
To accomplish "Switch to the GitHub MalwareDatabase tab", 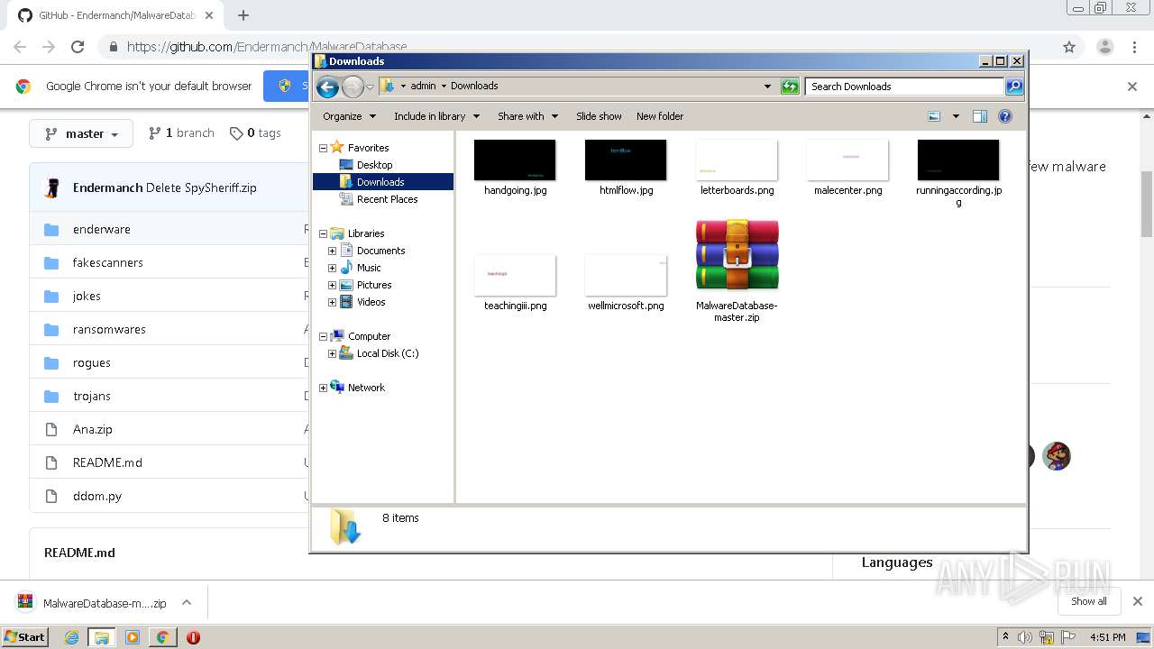I will 117,15.
